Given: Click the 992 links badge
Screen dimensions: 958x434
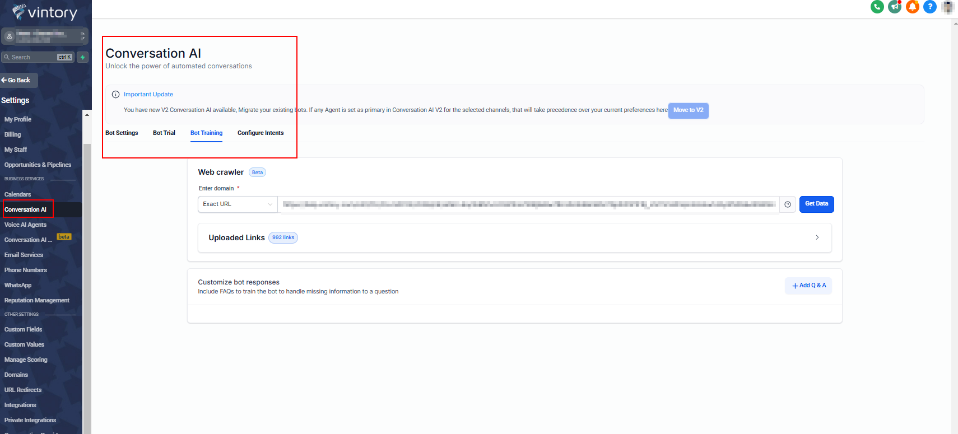Looking at the screenshot, I should tap(283, 237).
